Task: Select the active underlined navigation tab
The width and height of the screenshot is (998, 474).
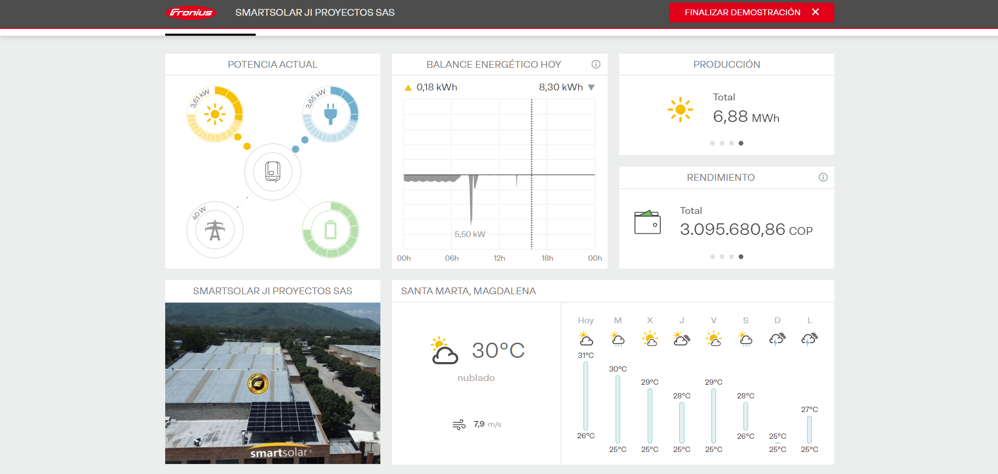Action: click(x=210, y=34)
